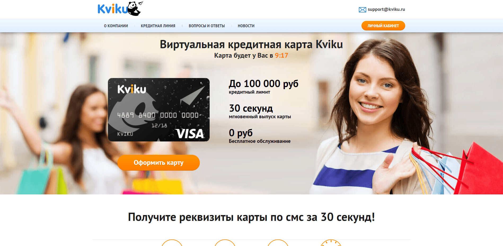Click the card number 4889 8400 0000 0000
The height and width of the screenshot is (246, 503).
(x=158, y=115)
